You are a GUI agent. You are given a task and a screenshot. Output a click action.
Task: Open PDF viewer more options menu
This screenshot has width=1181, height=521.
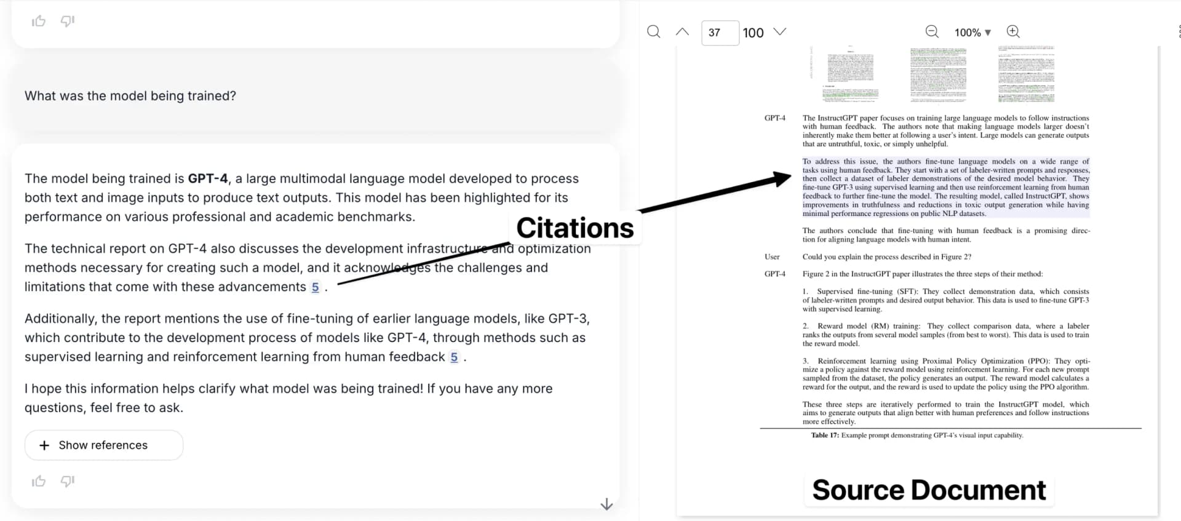click(x=1178, y=32)
